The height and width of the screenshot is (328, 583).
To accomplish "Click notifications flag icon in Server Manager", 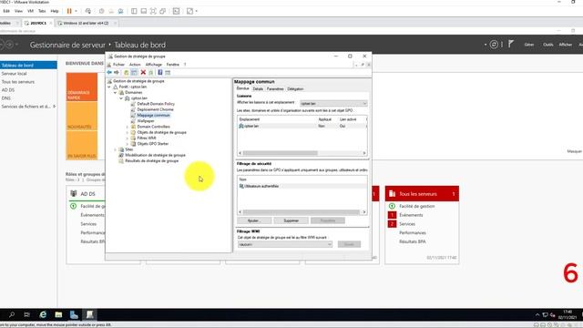I will (511, 45).
